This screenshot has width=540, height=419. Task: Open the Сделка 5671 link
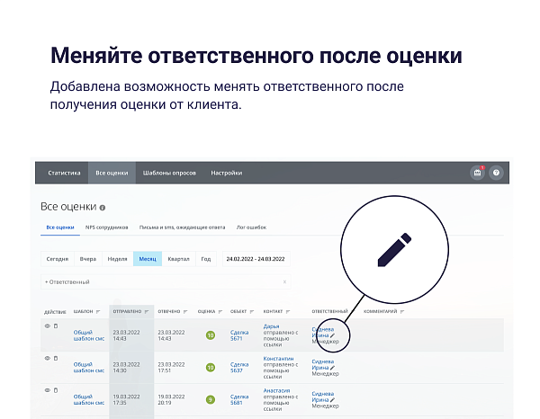pos(239,335)
